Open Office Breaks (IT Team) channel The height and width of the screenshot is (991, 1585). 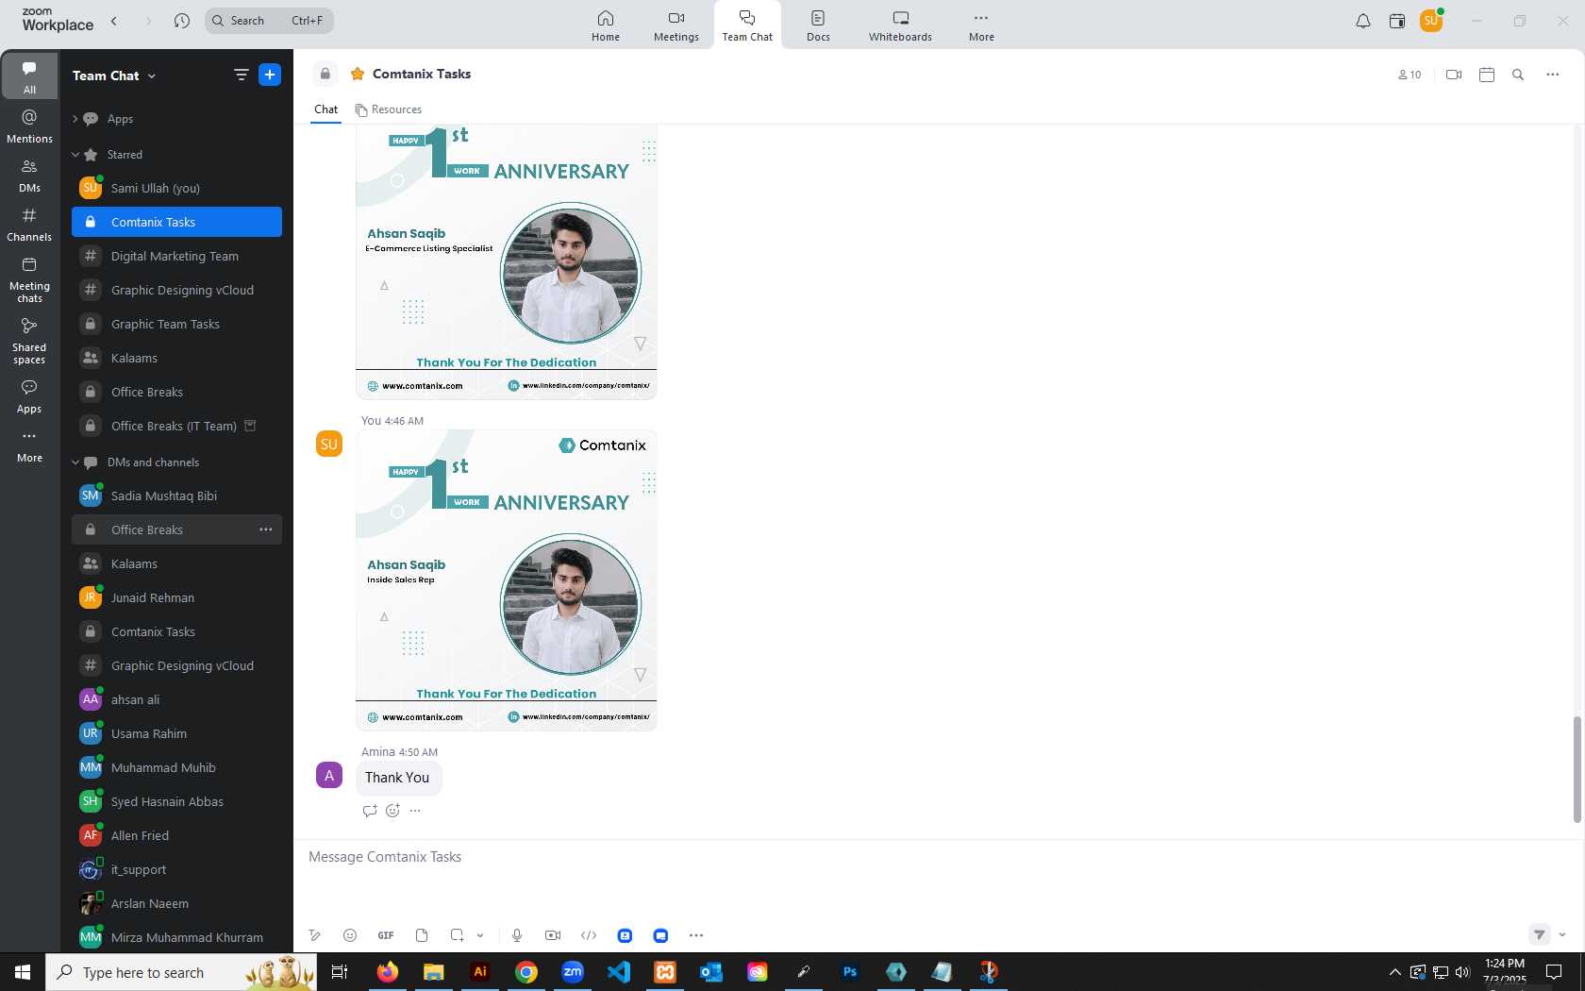click(176, 426)
